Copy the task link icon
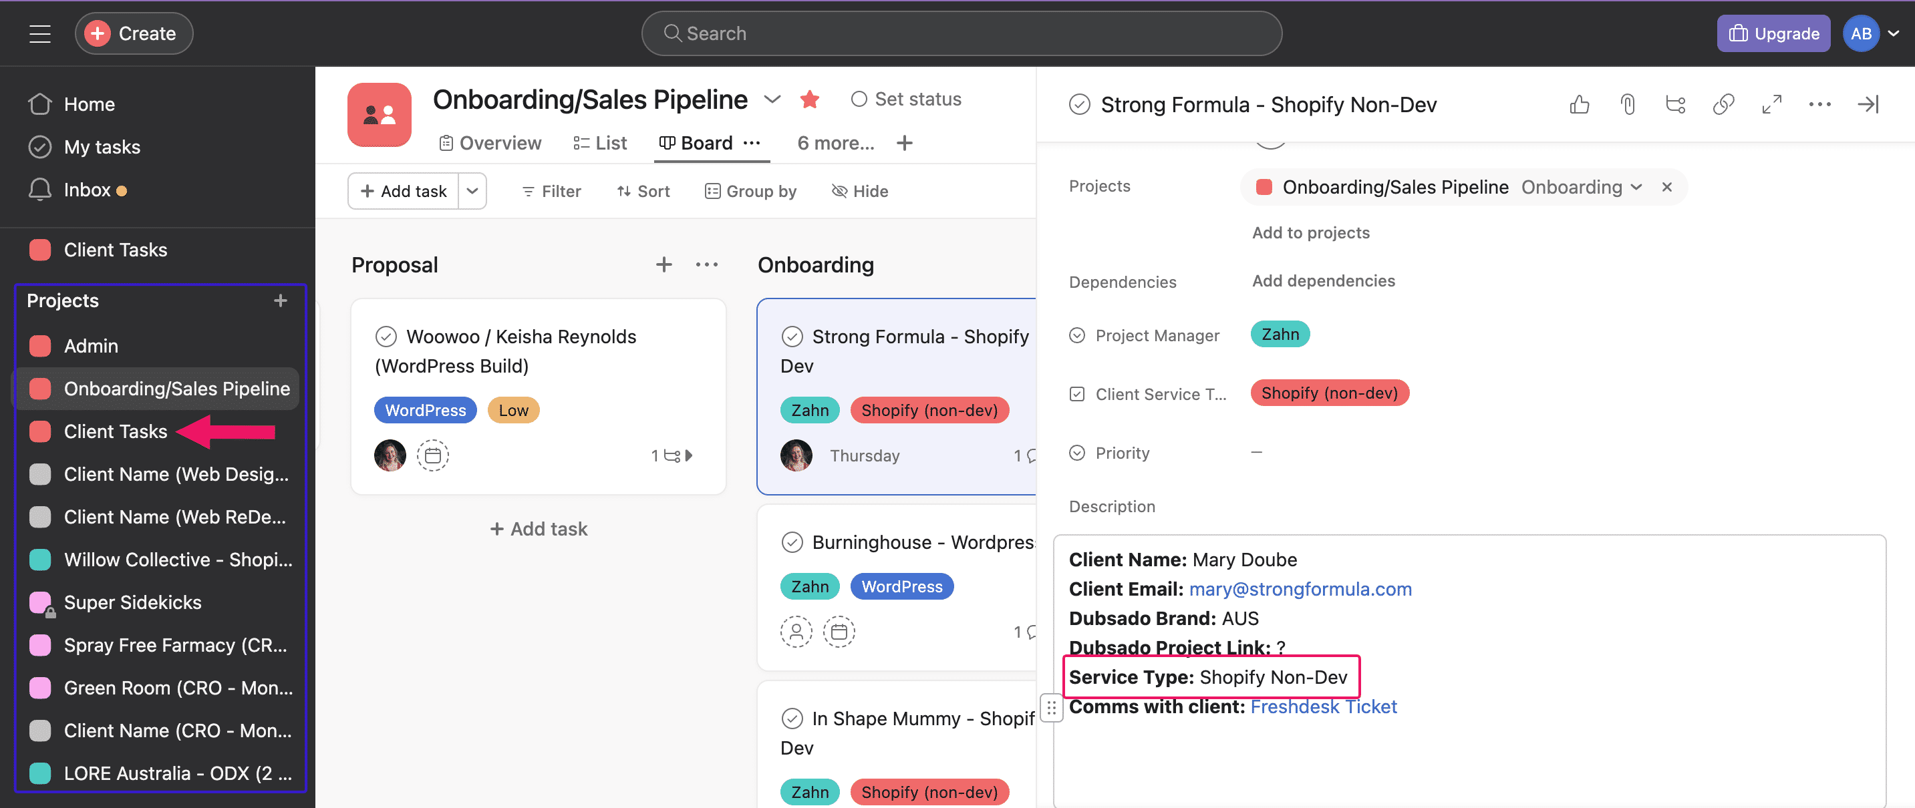1915x808 pixels. (1723, 104)
